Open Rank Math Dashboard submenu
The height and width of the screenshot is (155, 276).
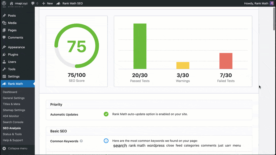coord(10,92)
